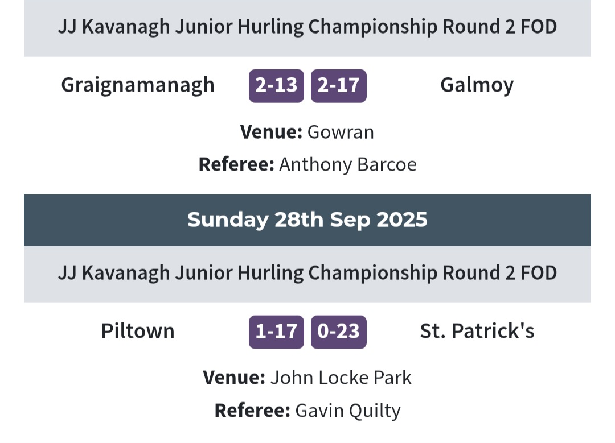Click the Sunday 28th Sep 2025 date header

[307, 220]
